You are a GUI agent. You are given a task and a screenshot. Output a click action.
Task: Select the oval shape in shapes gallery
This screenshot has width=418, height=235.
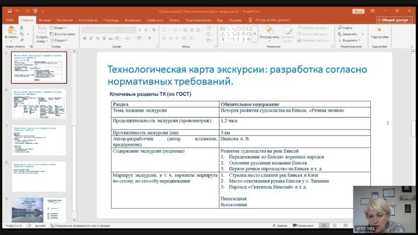click(244, 29)
